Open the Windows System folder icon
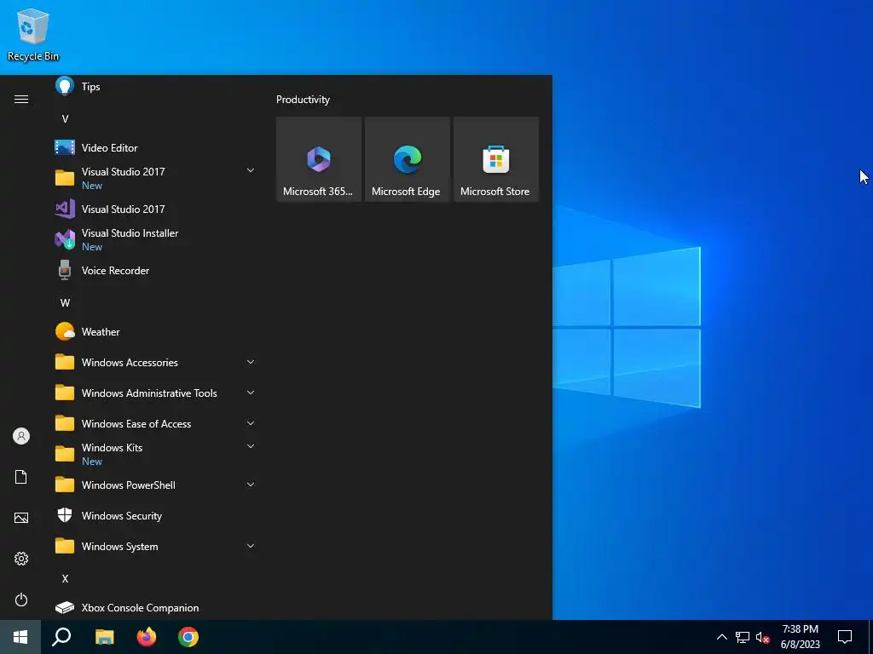Image resolution: width=873 pixels, height=654 pixels. coord(65,546)
